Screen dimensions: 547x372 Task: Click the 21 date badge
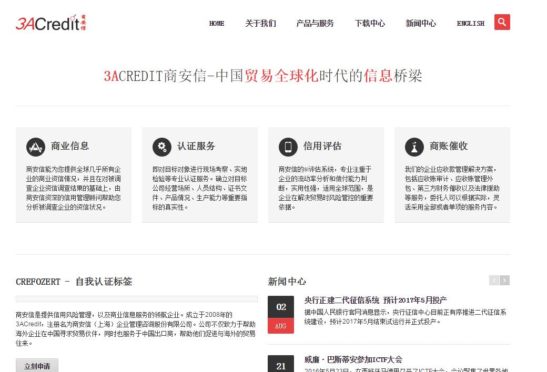pos(281,364)
